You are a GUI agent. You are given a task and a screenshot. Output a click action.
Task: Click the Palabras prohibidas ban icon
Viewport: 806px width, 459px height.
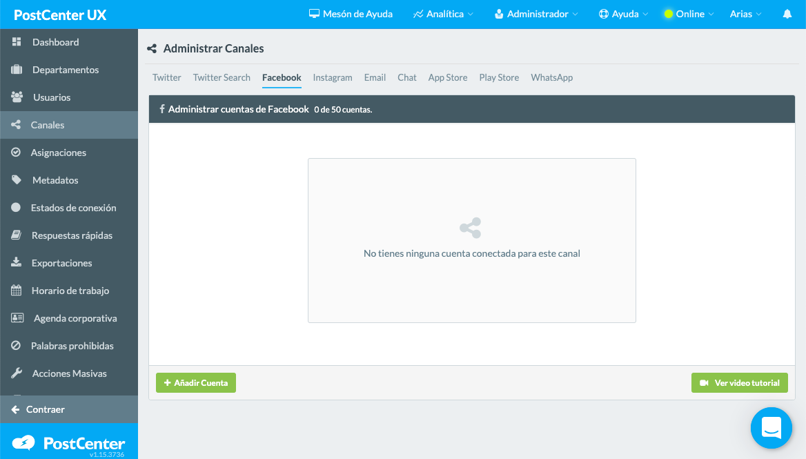(x=16, y=345)
